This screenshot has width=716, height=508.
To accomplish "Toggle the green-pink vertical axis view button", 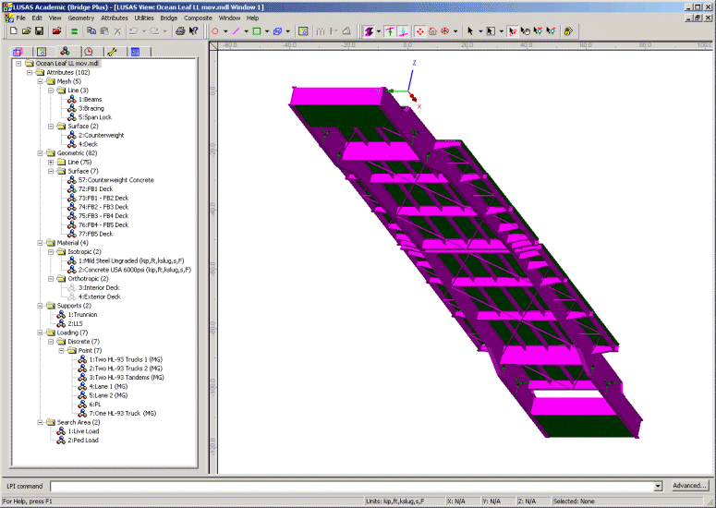I will click(391, 30).
